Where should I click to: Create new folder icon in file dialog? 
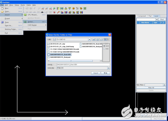tap(101, 40)
